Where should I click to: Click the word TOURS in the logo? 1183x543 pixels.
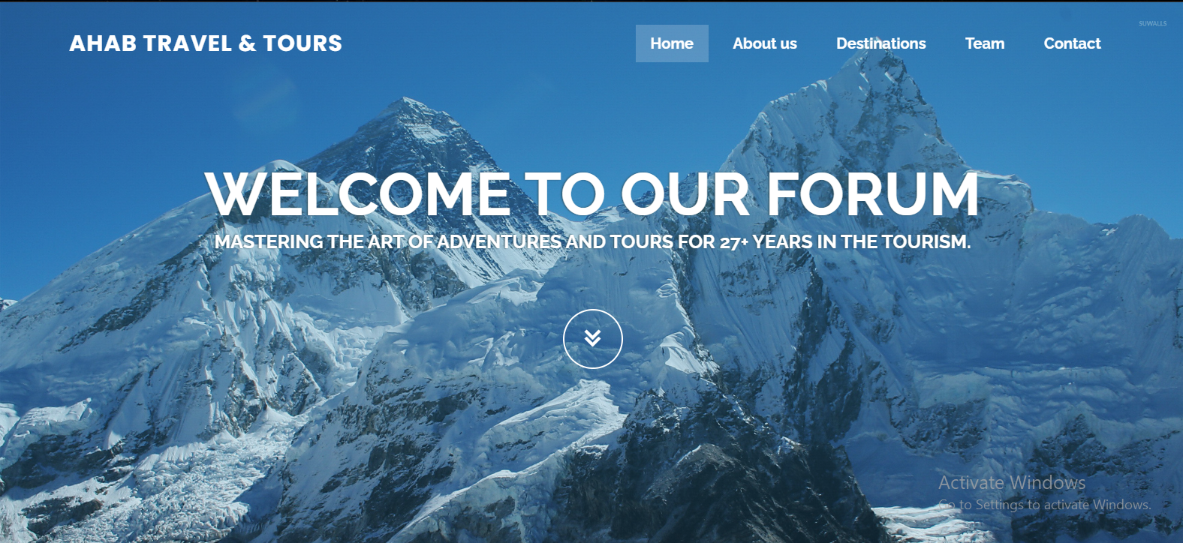[303, 43]
